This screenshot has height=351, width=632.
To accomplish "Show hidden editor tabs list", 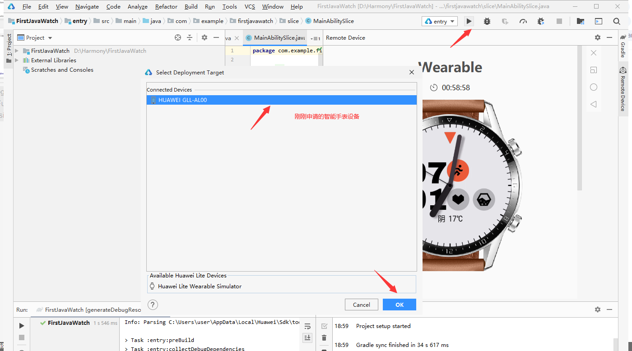I will click(316, 38).
